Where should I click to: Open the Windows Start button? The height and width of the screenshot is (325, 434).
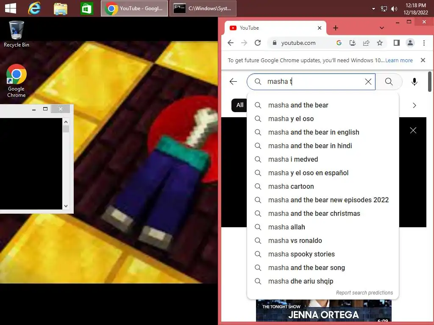tap(11, 8)
